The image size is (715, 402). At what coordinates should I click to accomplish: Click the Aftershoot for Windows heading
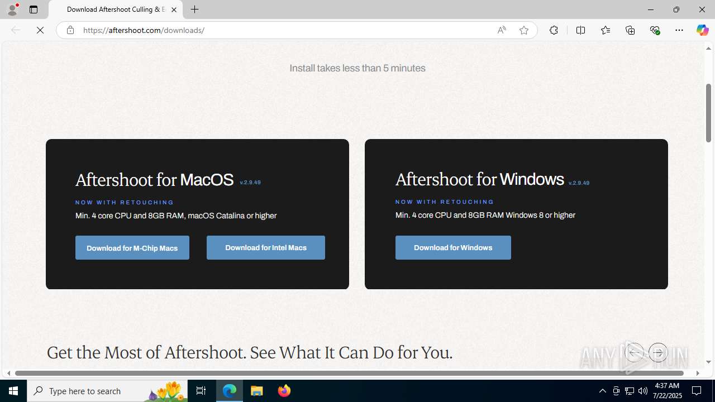click(479, 179)
